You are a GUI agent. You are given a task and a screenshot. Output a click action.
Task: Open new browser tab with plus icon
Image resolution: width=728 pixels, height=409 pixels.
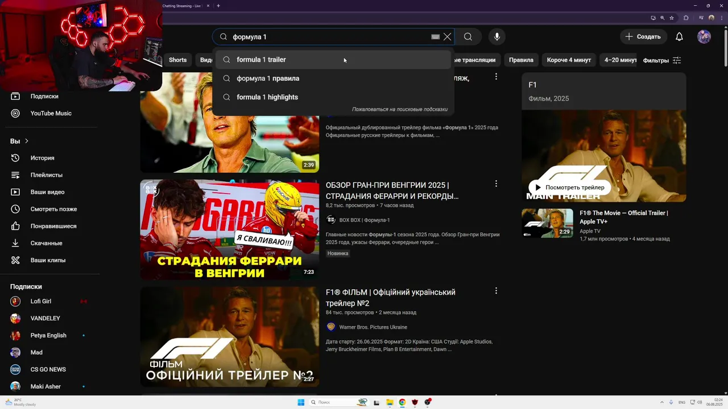[x=218, y=6]
